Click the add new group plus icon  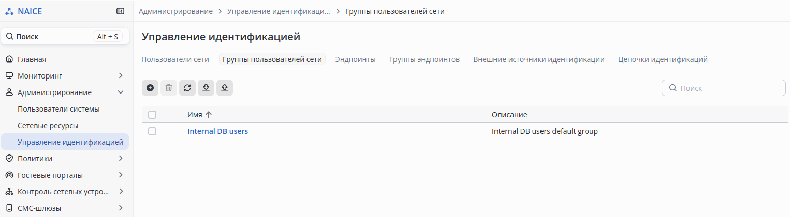[x=150, y=88]
